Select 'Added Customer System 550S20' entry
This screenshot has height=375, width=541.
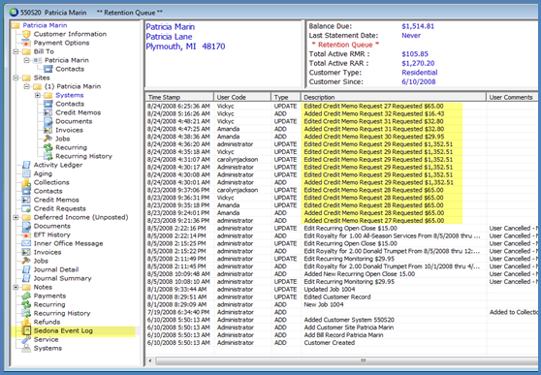pyautogui.click(x=349, y=320)
